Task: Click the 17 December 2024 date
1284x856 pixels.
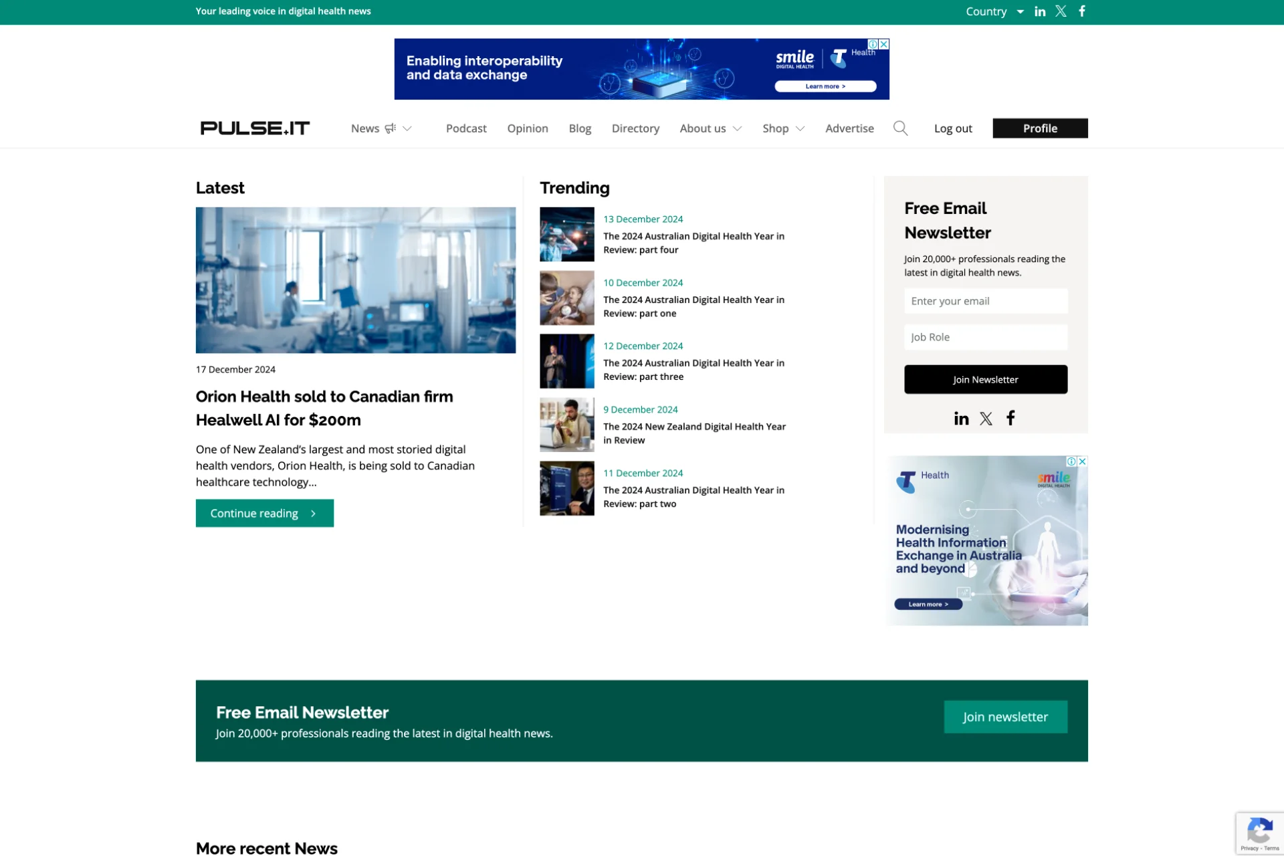Action: (x=235, y=369)
